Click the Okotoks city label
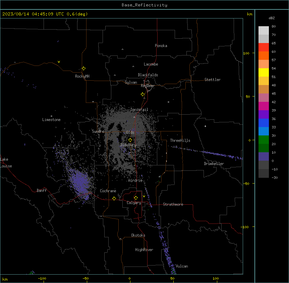 [138, 235]
